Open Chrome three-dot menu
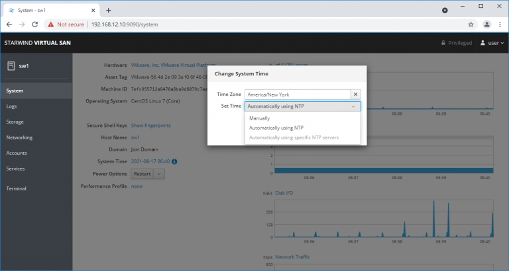The height and width of the screenshot is (271, 509). [500, 24]
